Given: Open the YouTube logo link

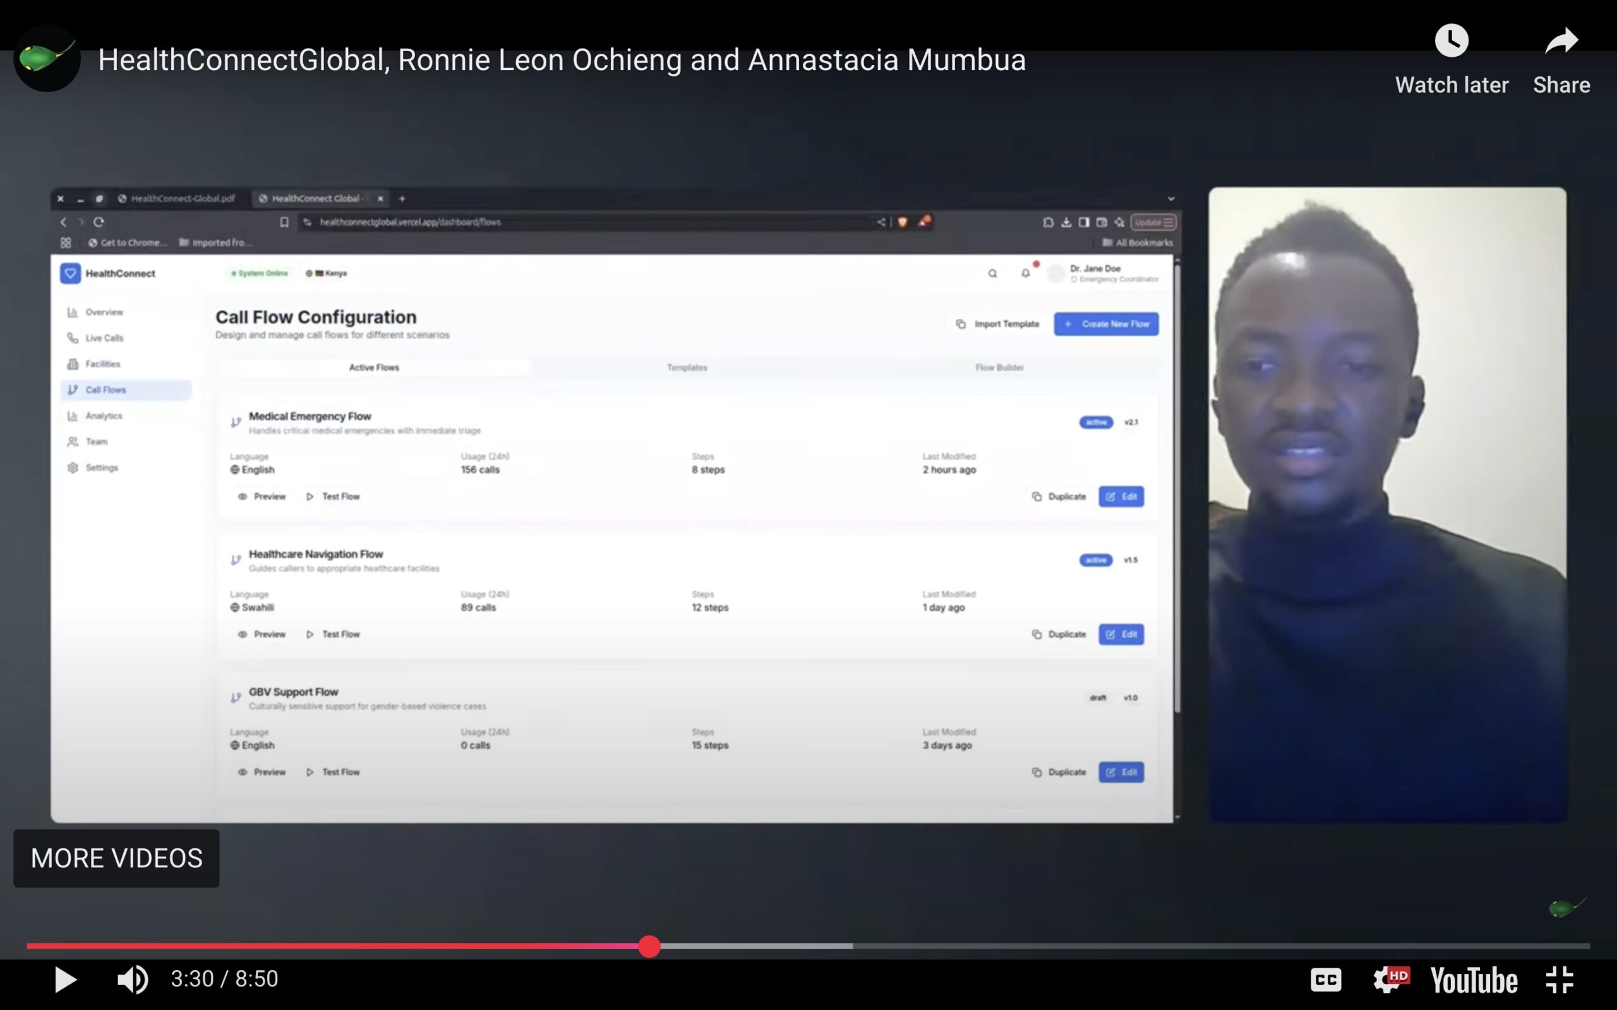Looking at the screenshot, I should [x=1474, y=980].
